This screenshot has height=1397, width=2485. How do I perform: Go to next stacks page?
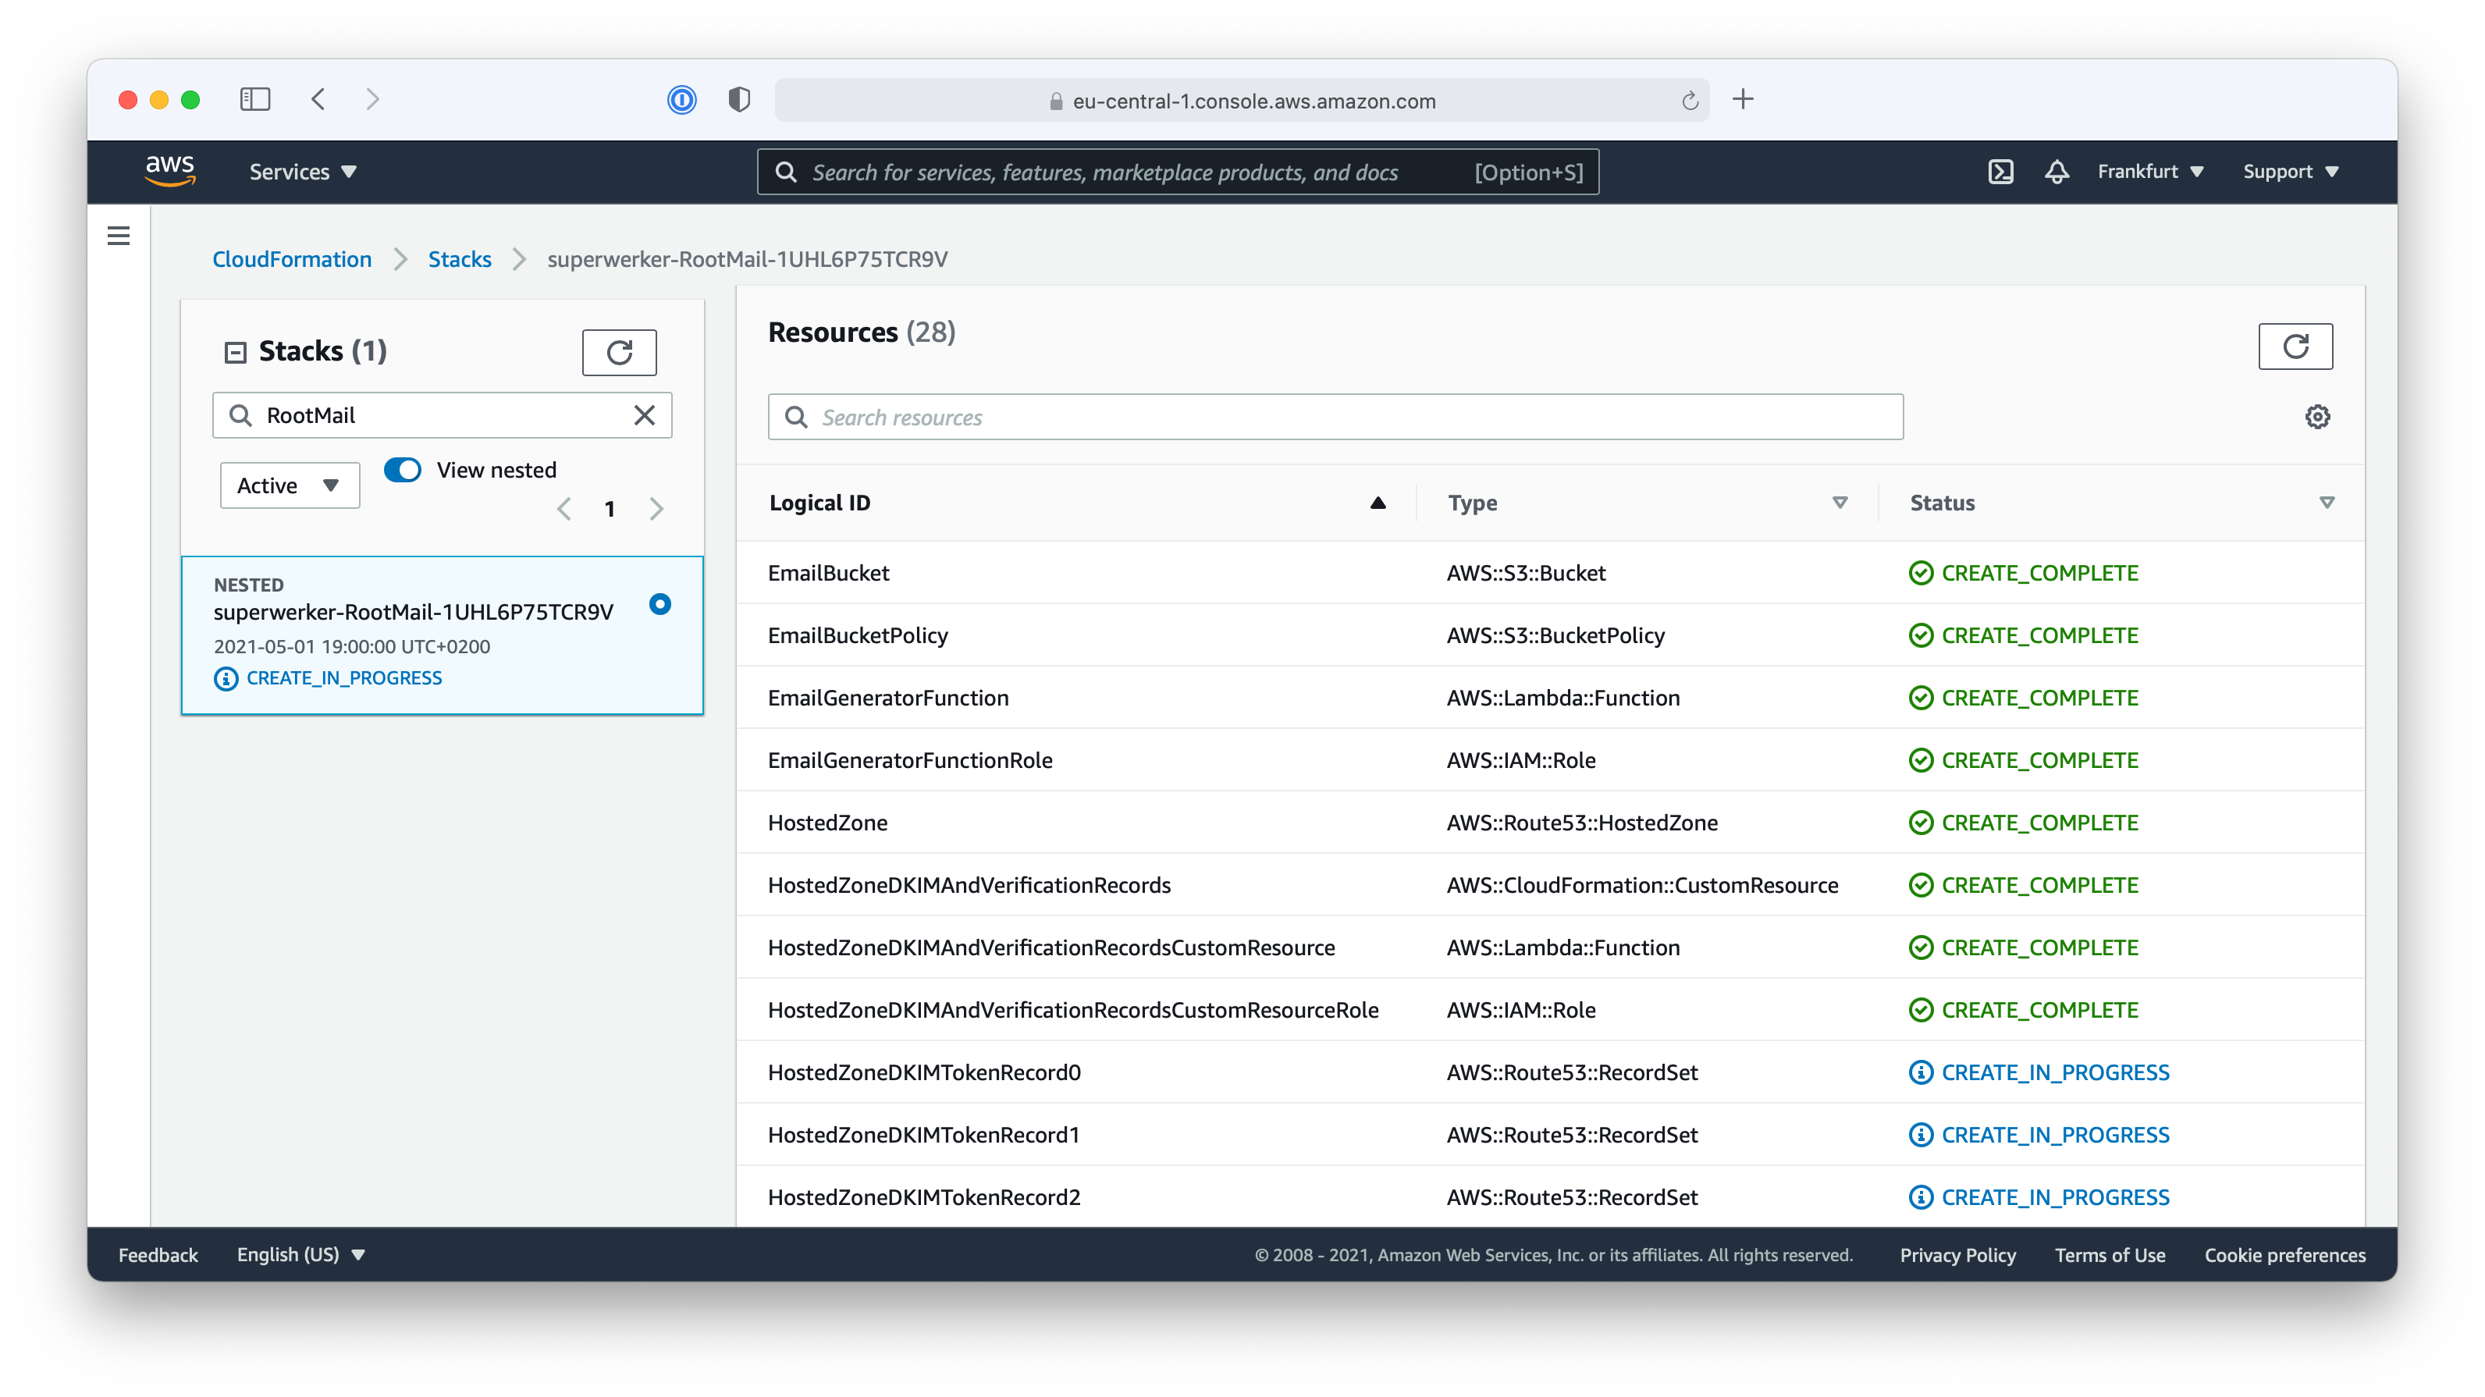pyautogui.click(x=656, y=508)
